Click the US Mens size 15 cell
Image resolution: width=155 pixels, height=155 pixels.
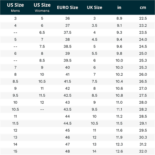pos(16,151)
